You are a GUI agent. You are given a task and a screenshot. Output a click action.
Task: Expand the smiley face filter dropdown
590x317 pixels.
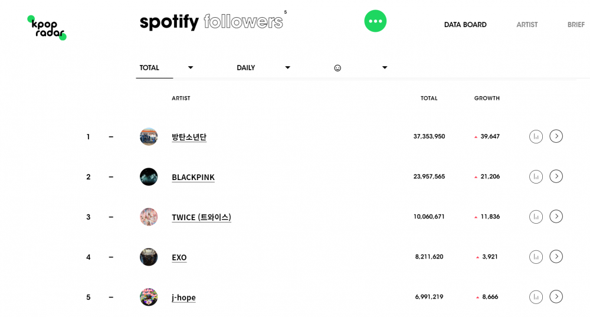point(360,68)
